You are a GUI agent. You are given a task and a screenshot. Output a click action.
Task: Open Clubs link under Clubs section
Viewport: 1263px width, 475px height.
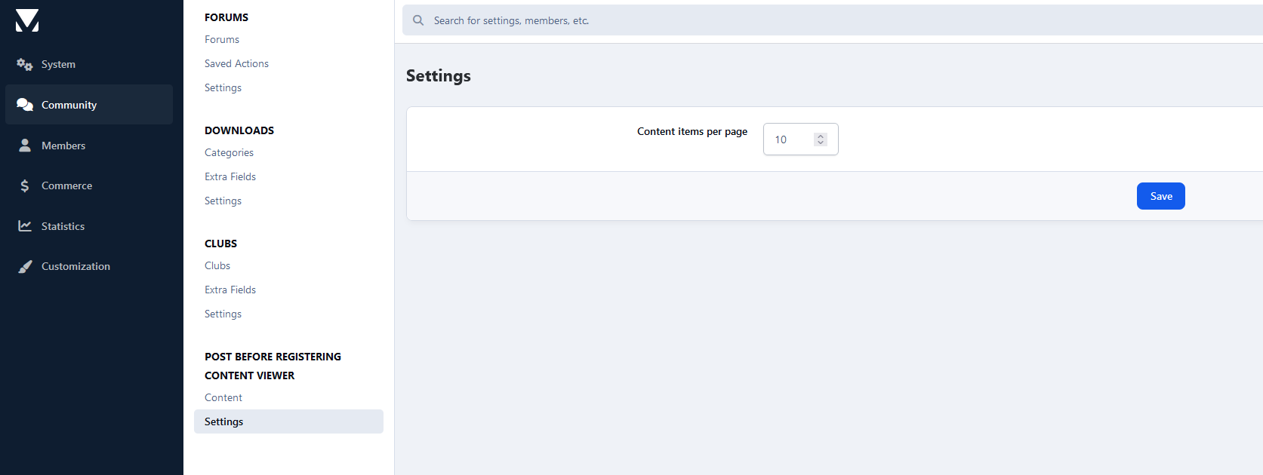[x=217, y=265]
